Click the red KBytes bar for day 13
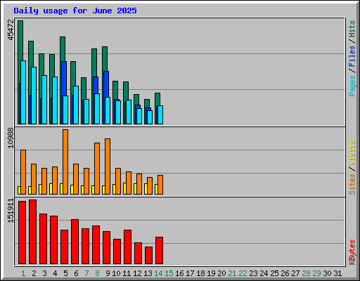 pos(148,256)
